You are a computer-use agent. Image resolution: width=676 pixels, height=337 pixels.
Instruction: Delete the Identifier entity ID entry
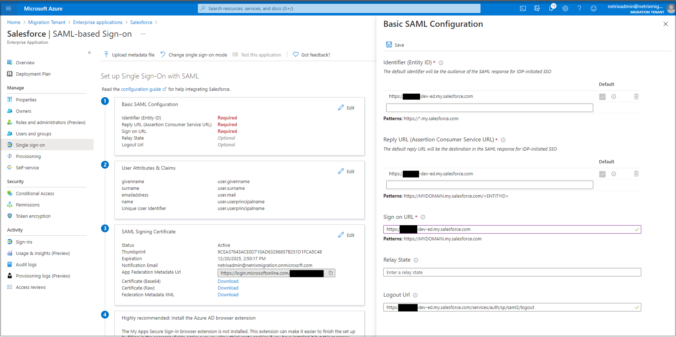click(x=636, y=97)
